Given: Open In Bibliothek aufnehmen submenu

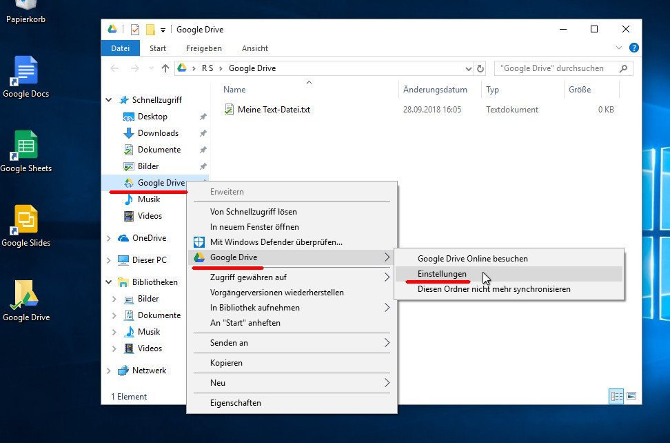Looking at the screenshot, I should 292,308.
